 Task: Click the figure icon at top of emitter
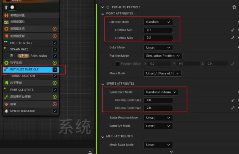(x=6, y=7)
